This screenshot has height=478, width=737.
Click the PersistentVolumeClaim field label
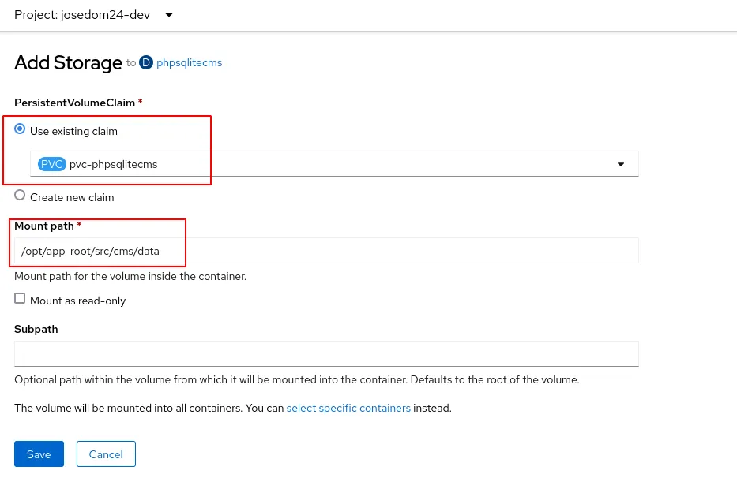pyautogui.click(x=74, y=103)
